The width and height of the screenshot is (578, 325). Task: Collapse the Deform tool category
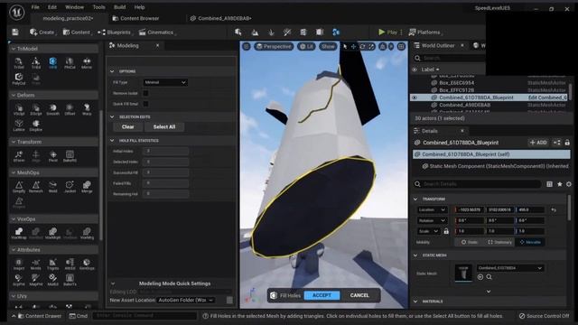click(14, 95)
